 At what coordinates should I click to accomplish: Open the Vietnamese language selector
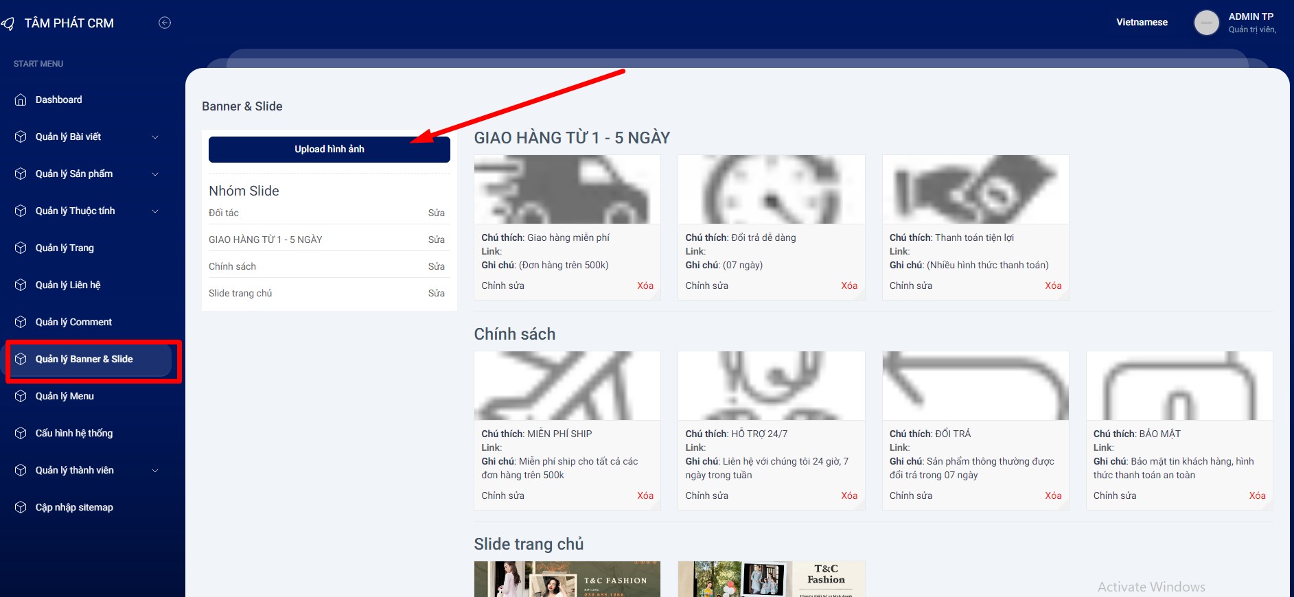(1142, 22)
